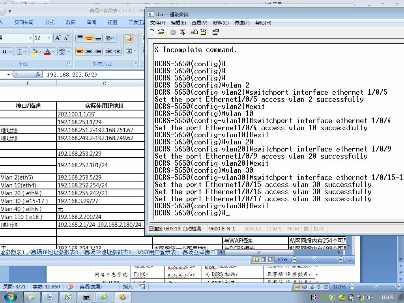Apply bottom vertical alignment in Excel

coord(98,38)
